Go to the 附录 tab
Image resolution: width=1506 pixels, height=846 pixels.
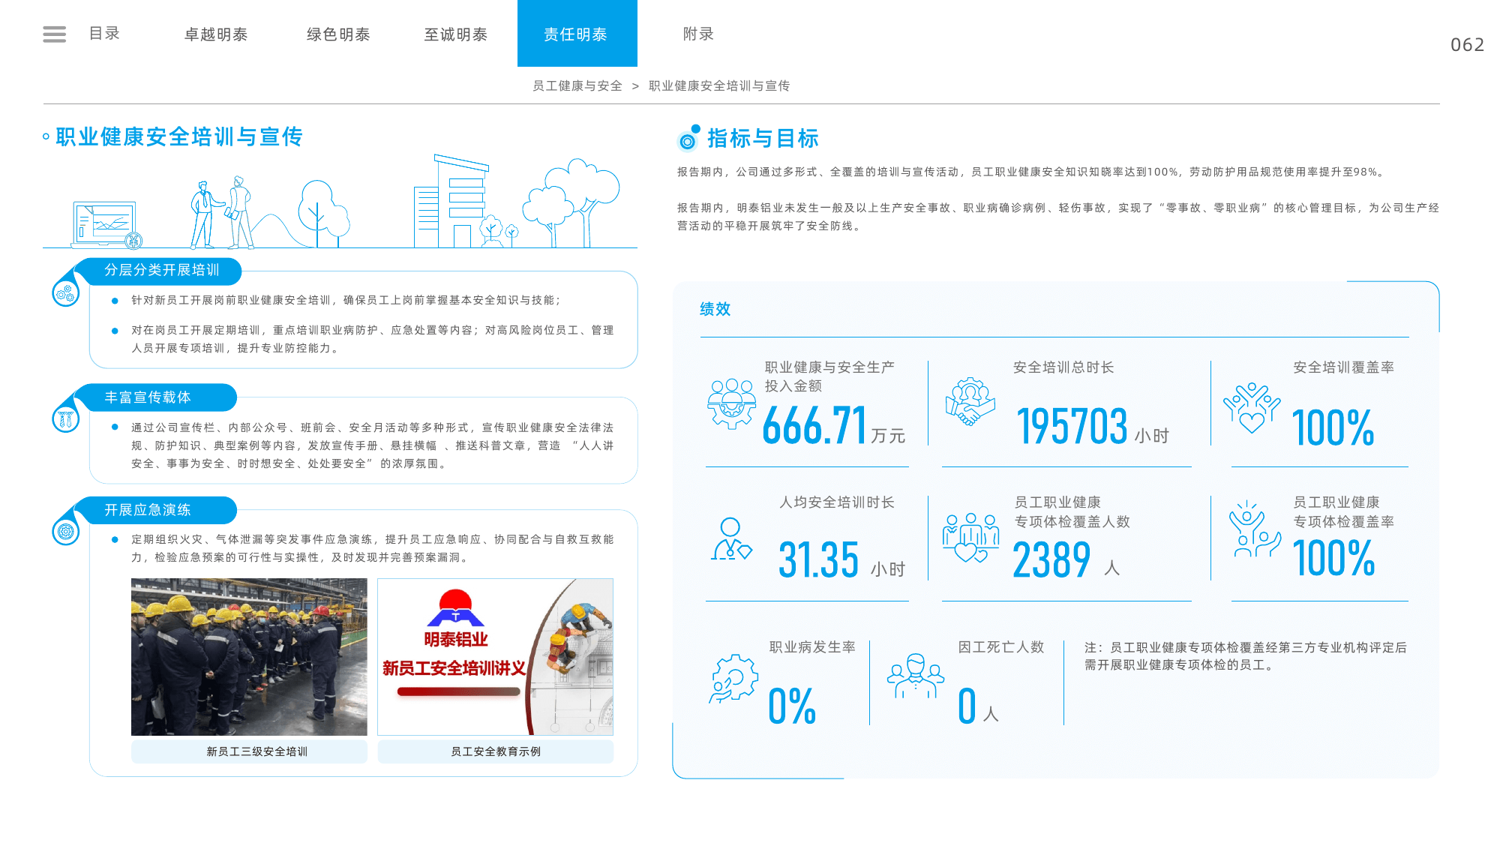pyautogui.click(x=698, y=34)
